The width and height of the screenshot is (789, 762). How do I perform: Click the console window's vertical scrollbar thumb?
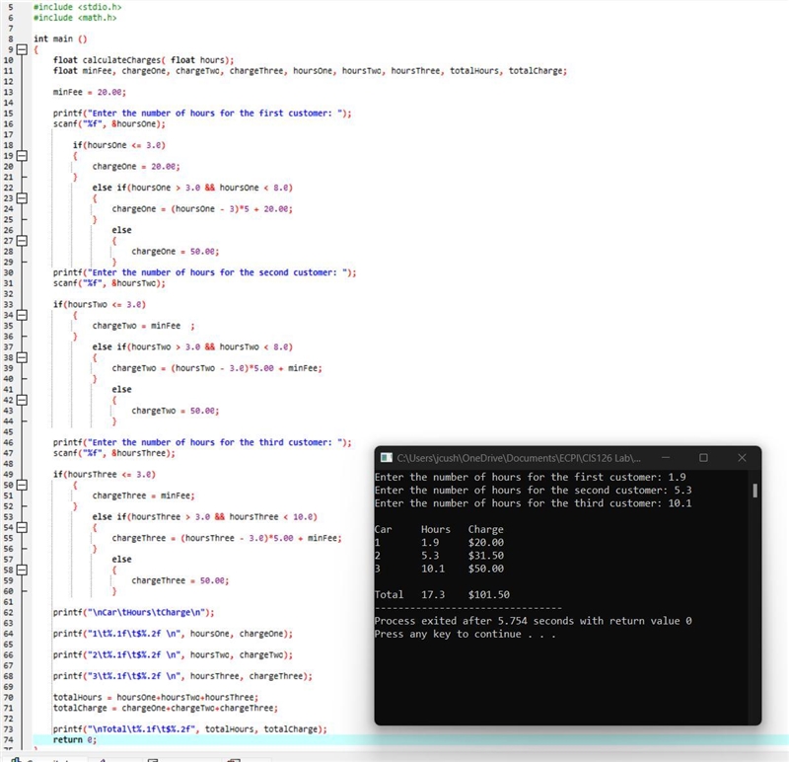pyautogui.click(x=754, y=490)
